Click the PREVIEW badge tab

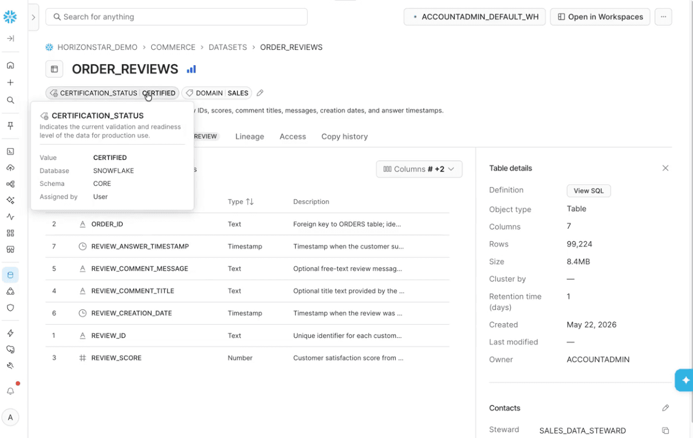[x=206, y=137]
